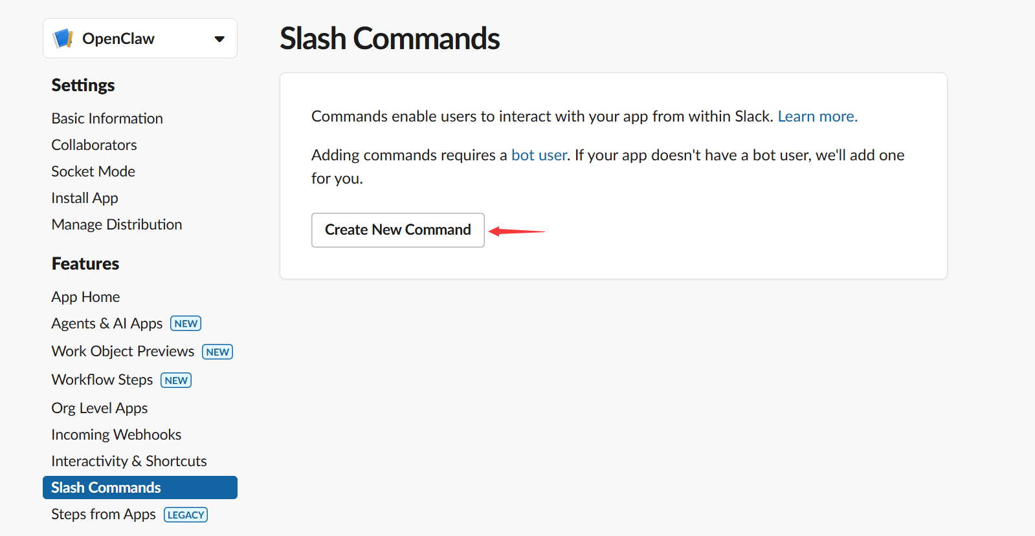Open Basic Information settings
Viewport: 1035px width, 536px height.
point(107,118)
